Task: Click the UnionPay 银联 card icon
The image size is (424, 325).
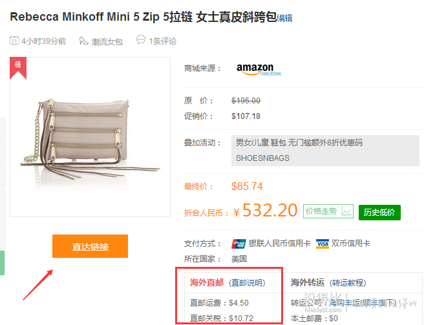Action: 238,244
